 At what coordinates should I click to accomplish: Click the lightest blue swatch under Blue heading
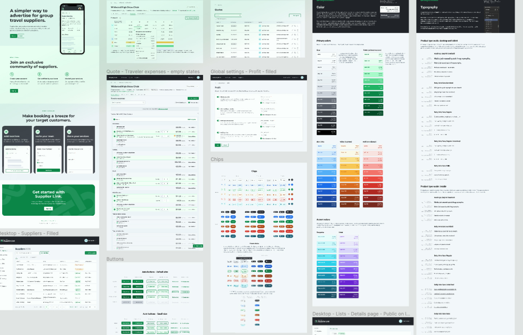click(x=327, y=147)
